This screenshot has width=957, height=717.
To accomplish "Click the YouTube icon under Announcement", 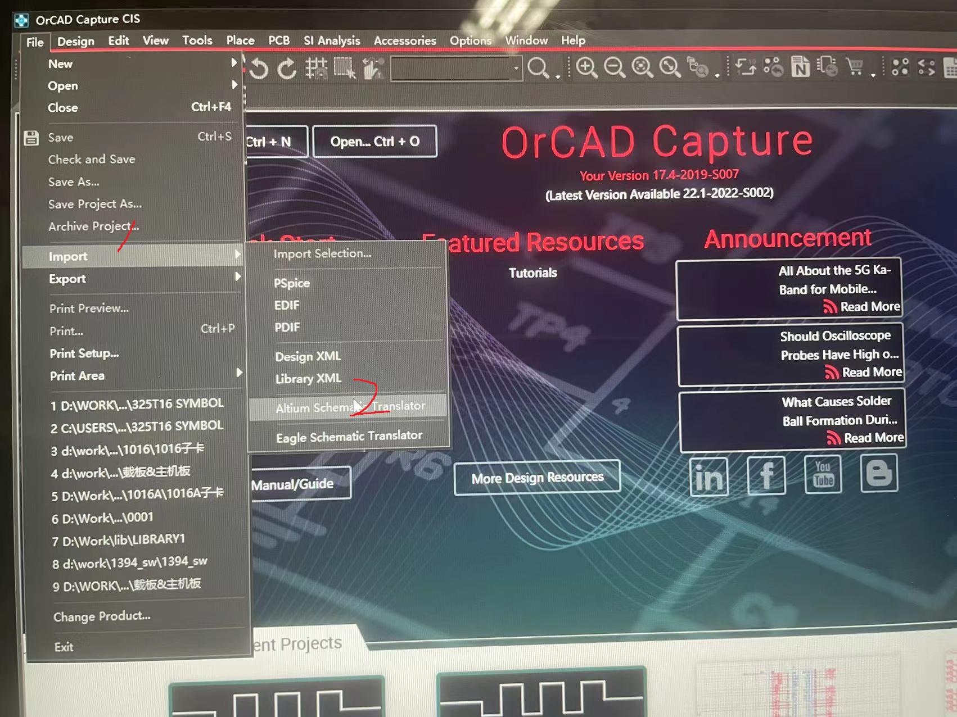I will click(823, 475).
